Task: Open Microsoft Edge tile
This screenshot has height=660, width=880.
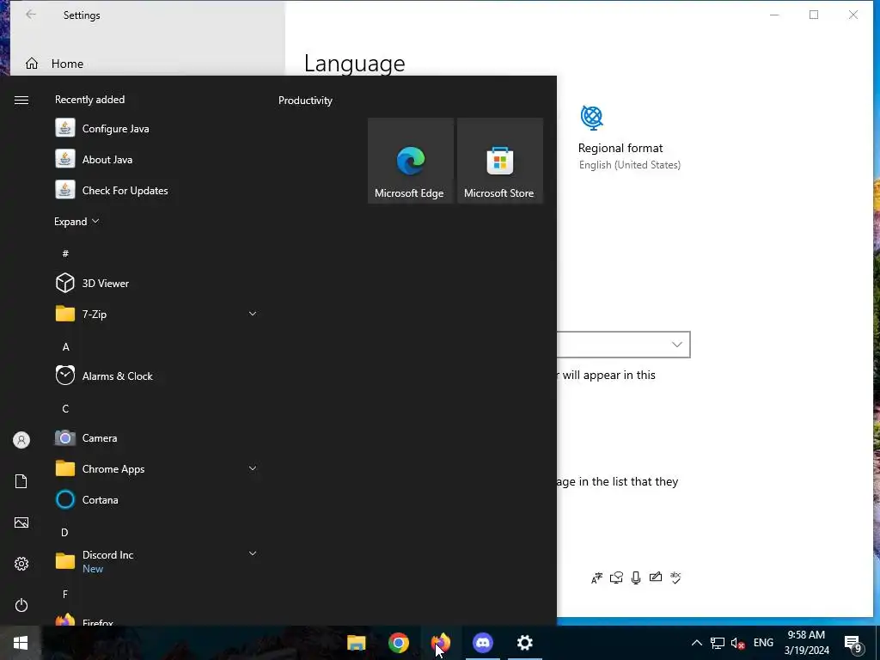Action: click(x=410, y=161)
